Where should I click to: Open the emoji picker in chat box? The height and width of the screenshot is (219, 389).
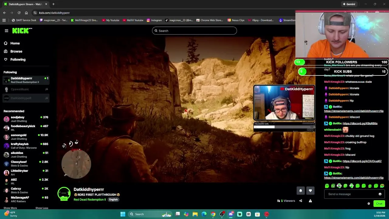tap(380, 194)
